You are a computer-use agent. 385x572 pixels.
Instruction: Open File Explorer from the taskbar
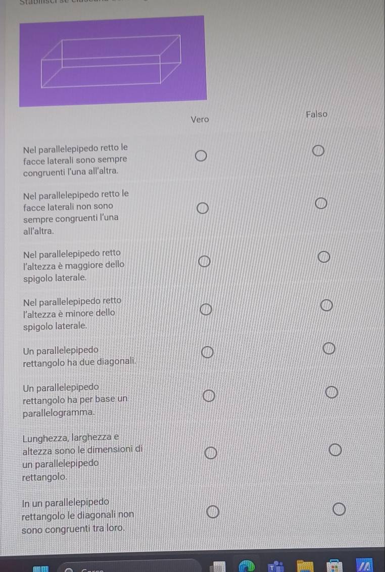305,566
